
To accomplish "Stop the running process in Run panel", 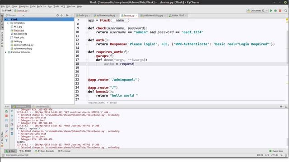I will pyautogui.click(x=6, y=116).
